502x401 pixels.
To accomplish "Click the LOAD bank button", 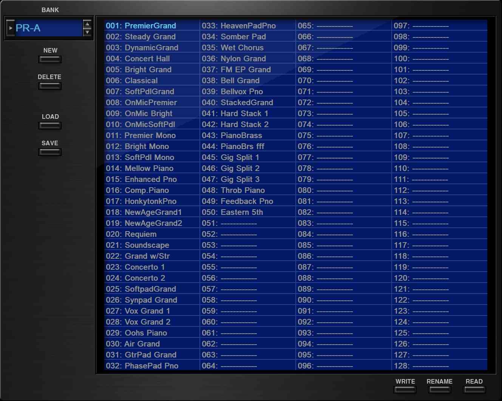I will (x=50, y=126).
